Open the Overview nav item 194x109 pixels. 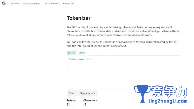tap(14, 3)
